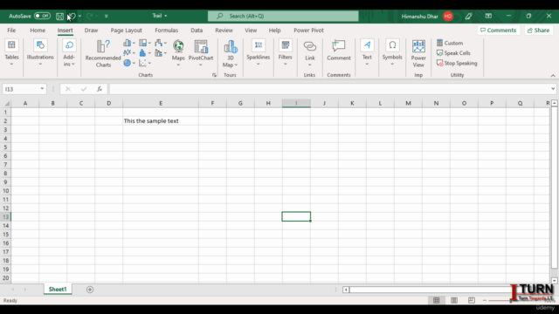Open the Sparklines dropdown

[x=259, y=52]
